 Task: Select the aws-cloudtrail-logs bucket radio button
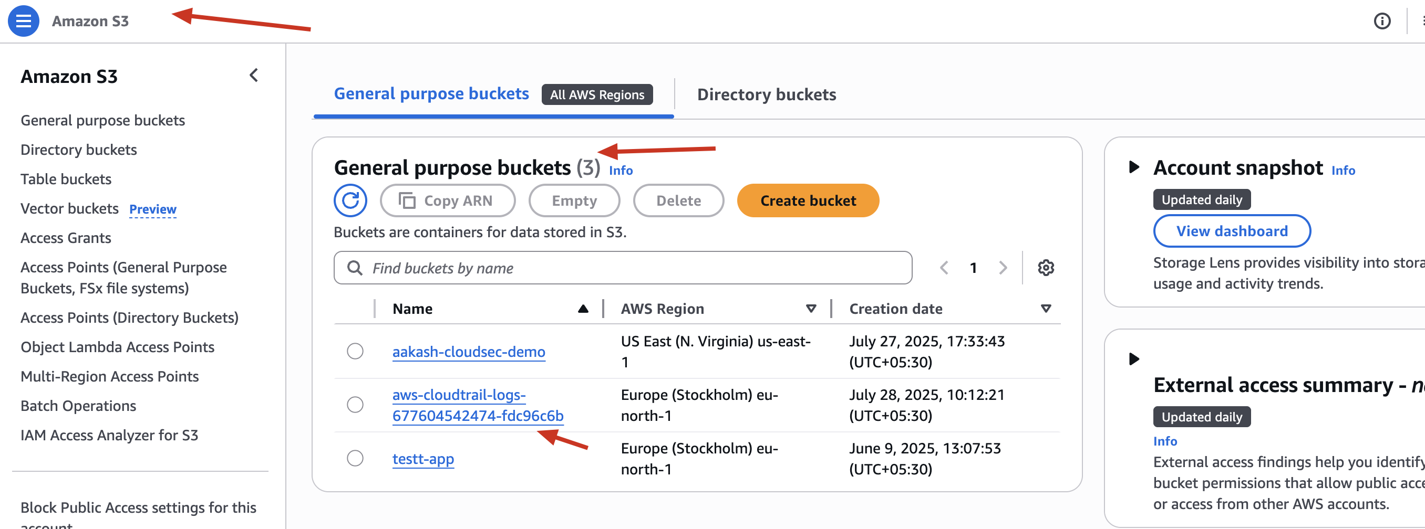[x=355, y=405]
